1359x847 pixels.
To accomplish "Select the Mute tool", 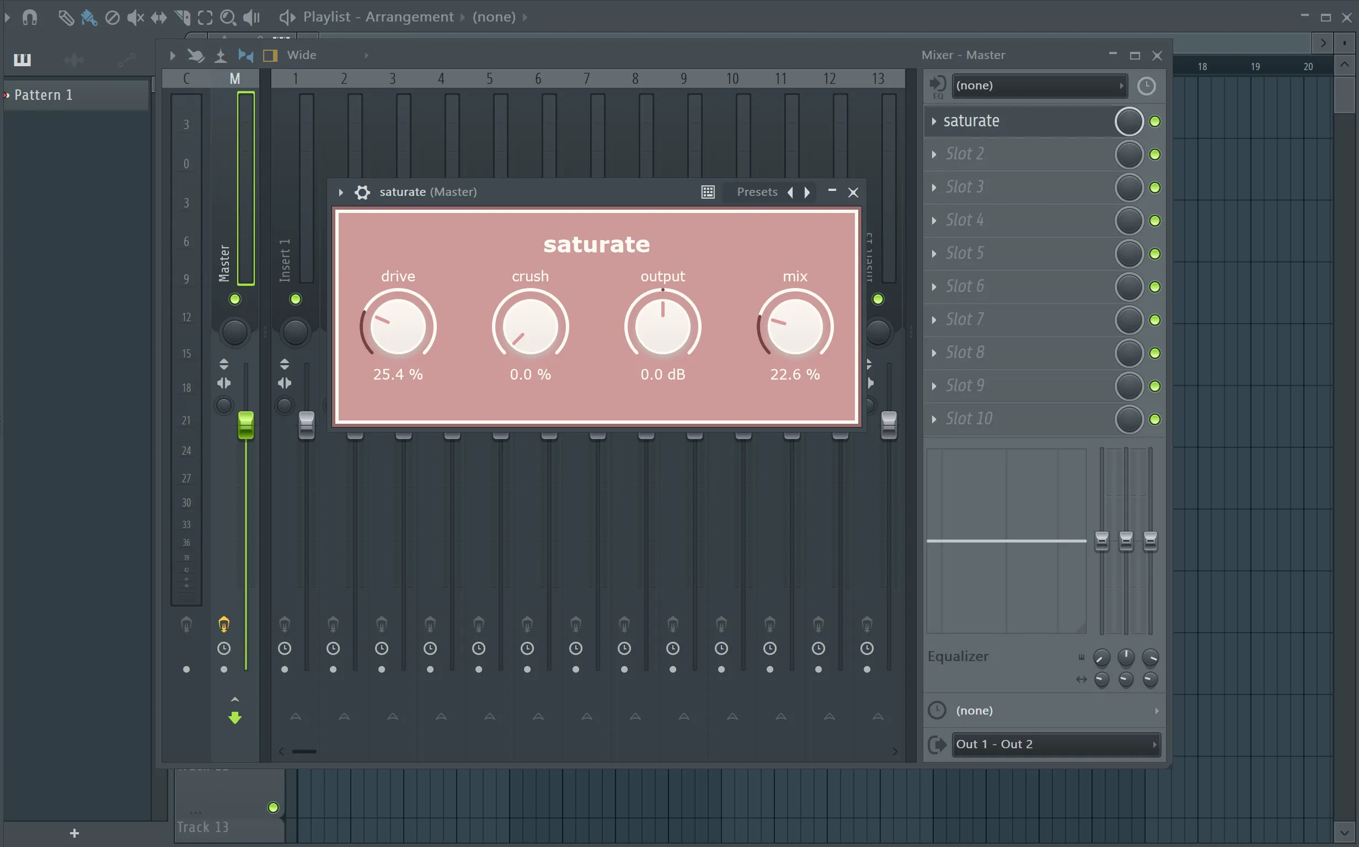I will [136, 17].
